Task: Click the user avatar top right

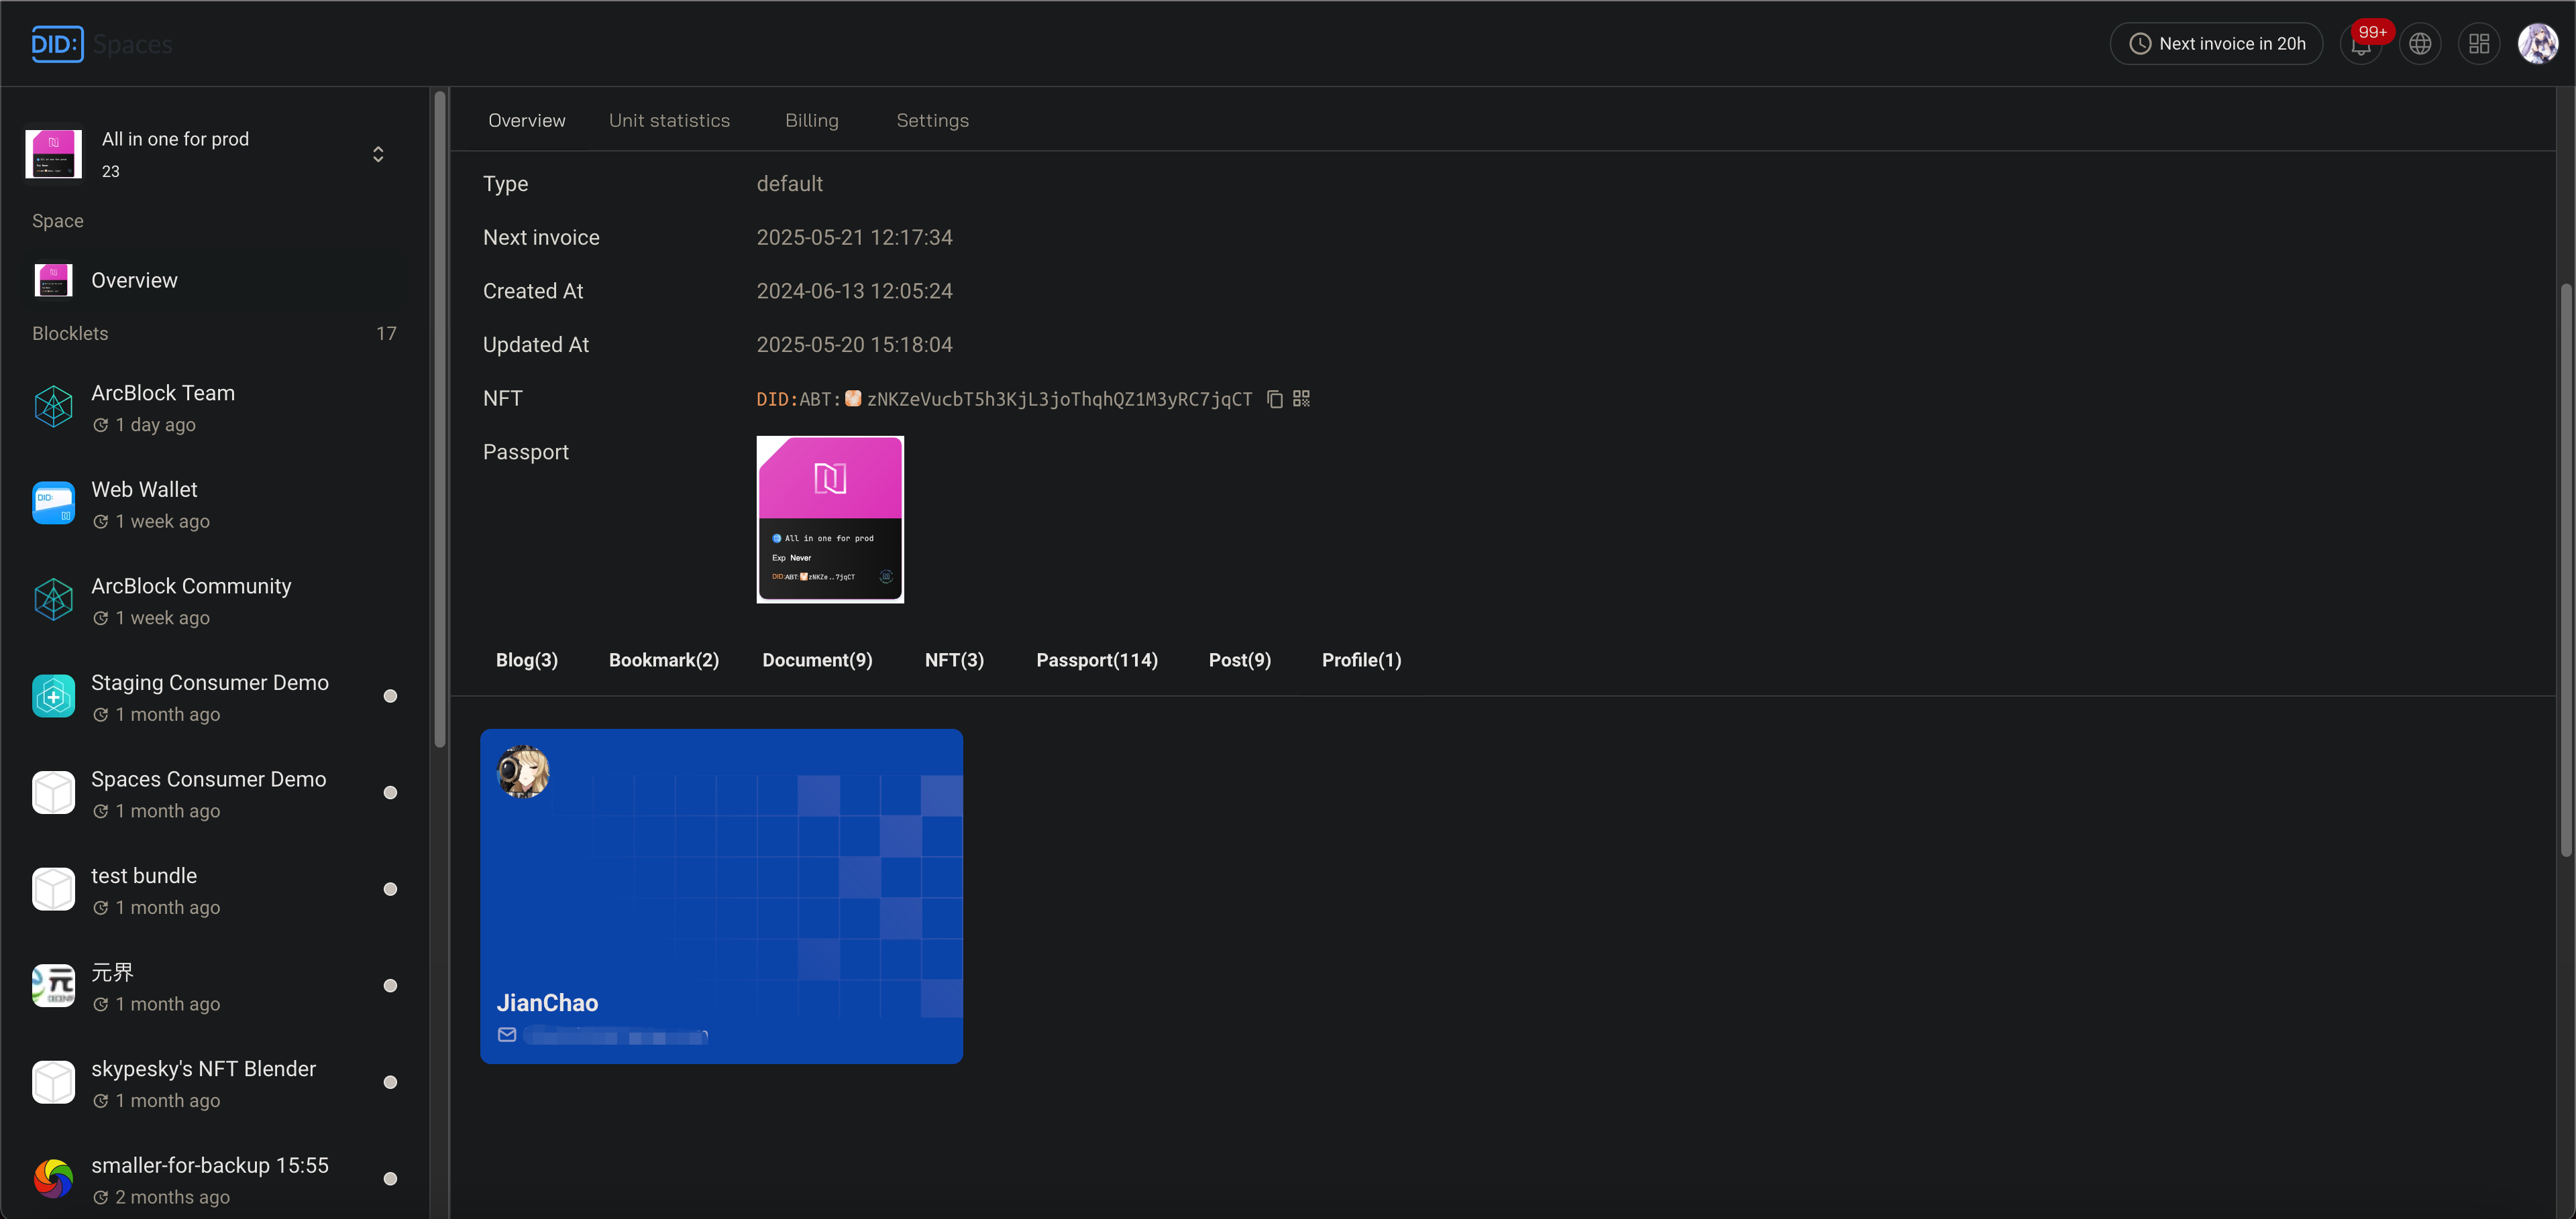Action: coord(2537,44)
